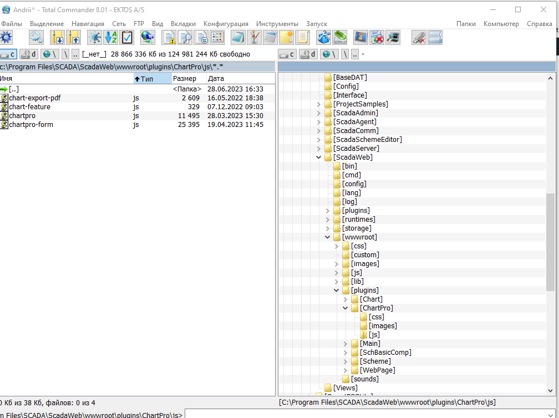Screen dimensions: 559x418
Task: Select the chart-export-pdf file
Action: (138, 98)
